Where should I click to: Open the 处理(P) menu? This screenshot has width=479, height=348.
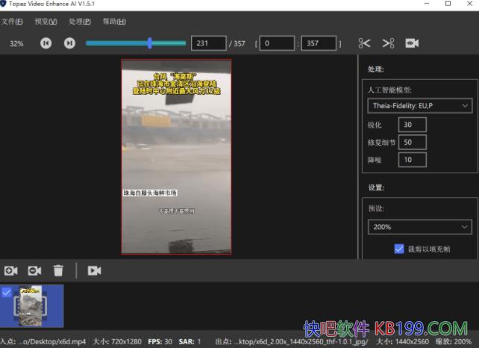click(x=80, y=22)
